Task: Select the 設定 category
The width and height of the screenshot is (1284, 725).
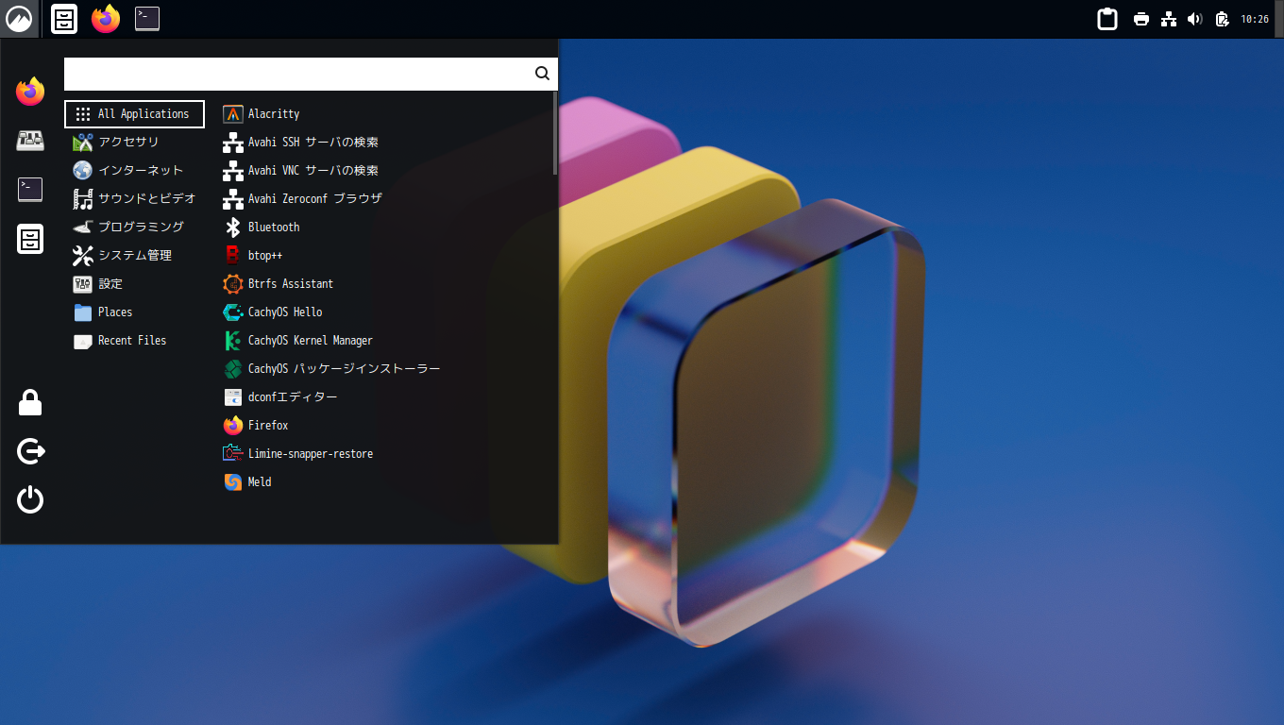Action: pos(134,284)
